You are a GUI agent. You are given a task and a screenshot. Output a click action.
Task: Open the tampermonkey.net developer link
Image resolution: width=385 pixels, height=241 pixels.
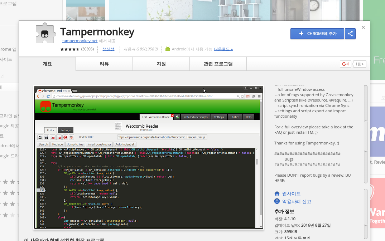tap(80, 41)
